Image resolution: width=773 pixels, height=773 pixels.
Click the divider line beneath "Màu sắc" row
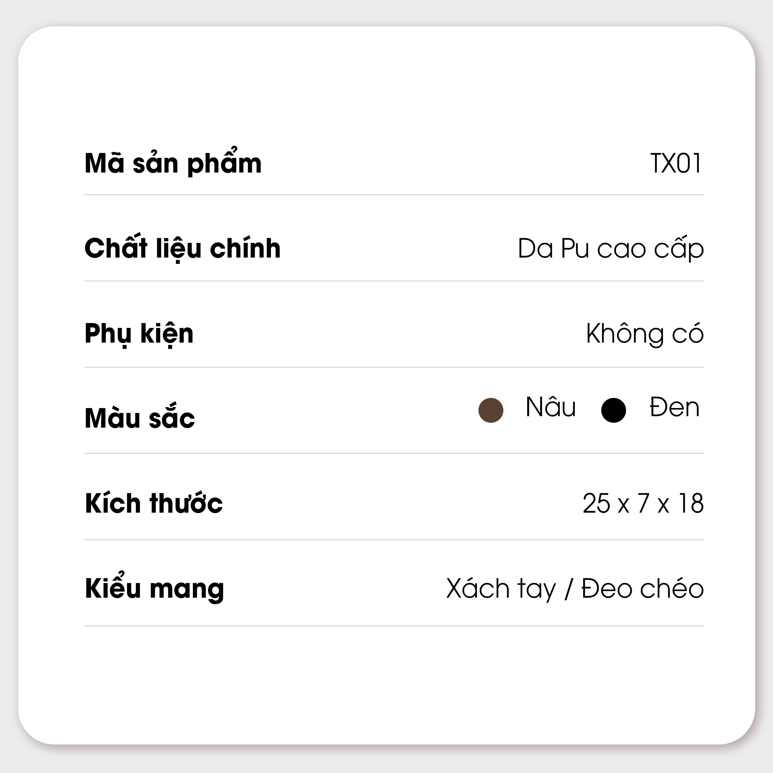394,453
